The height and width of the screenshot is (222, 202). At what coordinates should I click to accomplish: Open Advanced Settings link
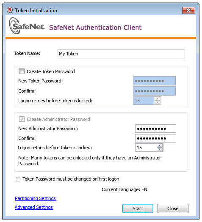point(34,207)
